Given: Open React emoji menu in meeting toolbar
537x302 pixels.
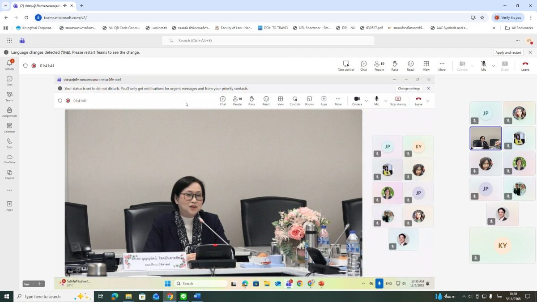Looking at the screenshot, I should [410, 65].
